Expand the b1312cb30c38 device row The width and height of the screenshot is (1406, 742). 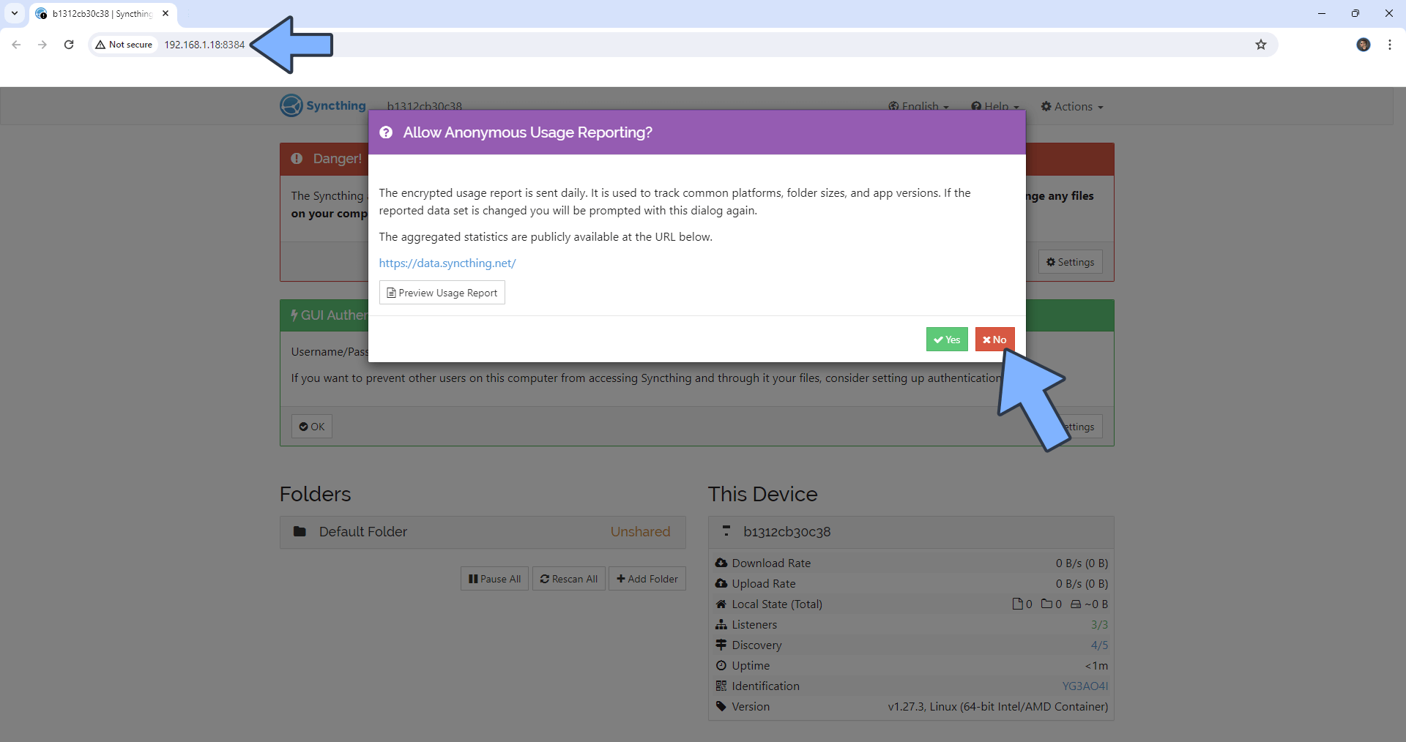click(x=911, y=532)
